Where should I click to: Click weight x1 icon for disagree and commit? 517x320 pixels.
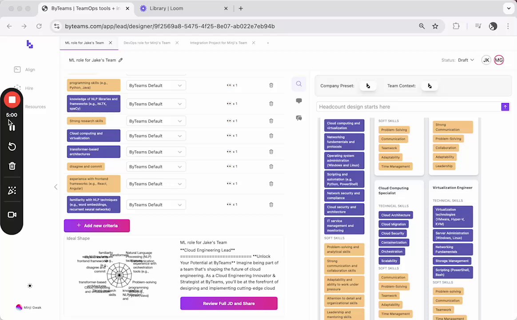[232, 166]
